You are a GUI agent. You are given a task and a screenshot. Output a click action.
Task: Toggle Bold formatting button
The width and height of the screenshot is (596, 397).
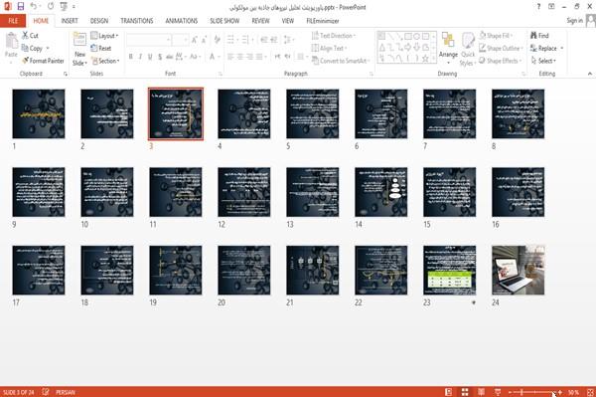click(x=130, y=57)
